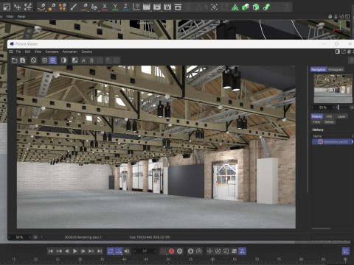Screen dimensions: 354x265
Task: Click the focus brackets icon in top toolbar
Action: tap(214, 7)
